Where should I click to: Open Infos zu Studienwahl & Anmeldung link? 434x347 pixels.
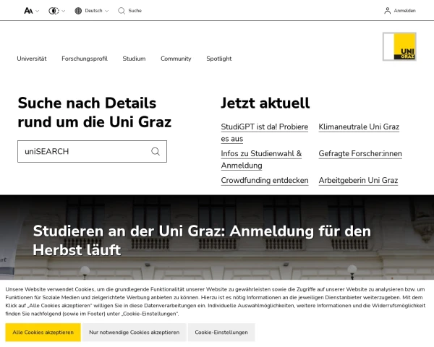[x=261, y=160]
